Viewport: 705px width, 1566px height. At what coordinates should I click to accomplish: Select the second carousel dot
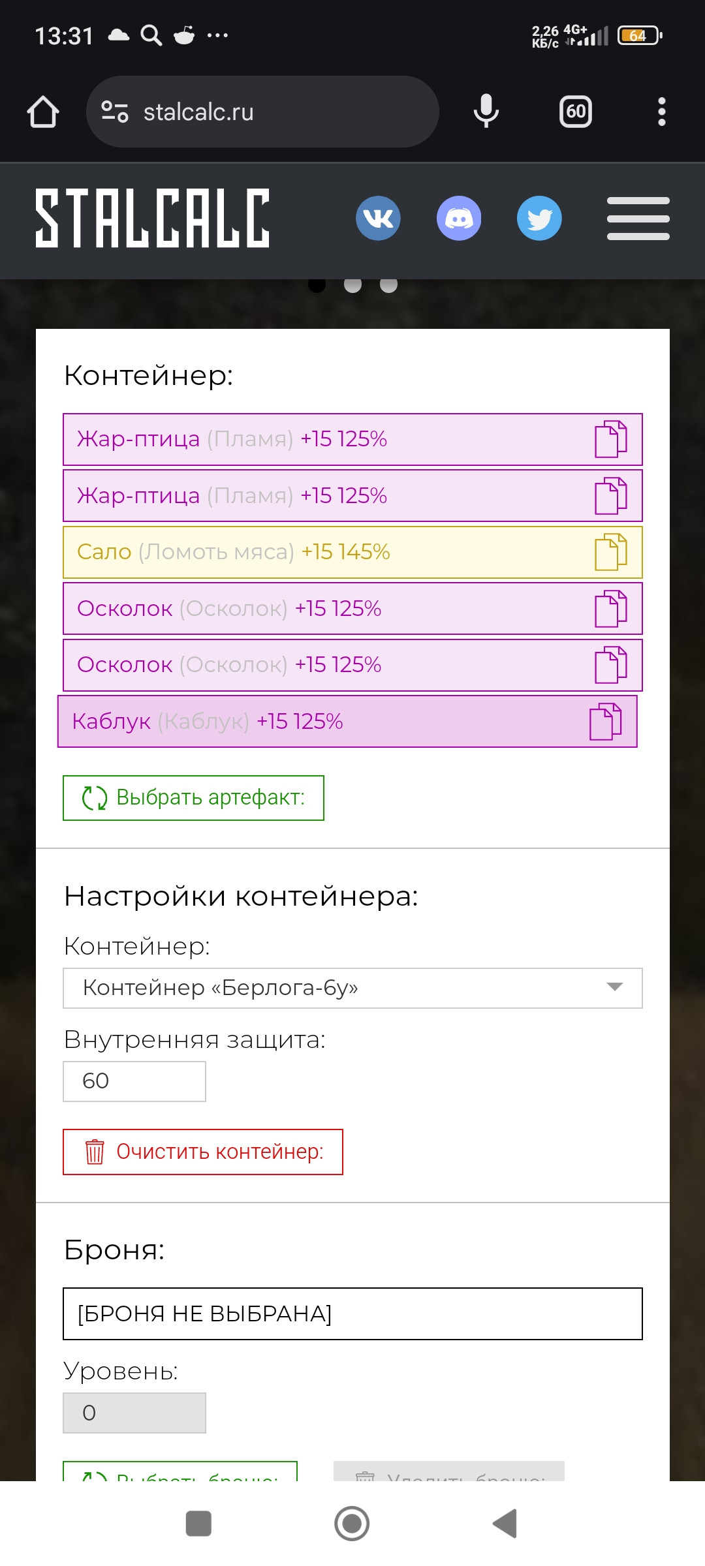click(x=352, y=284)
